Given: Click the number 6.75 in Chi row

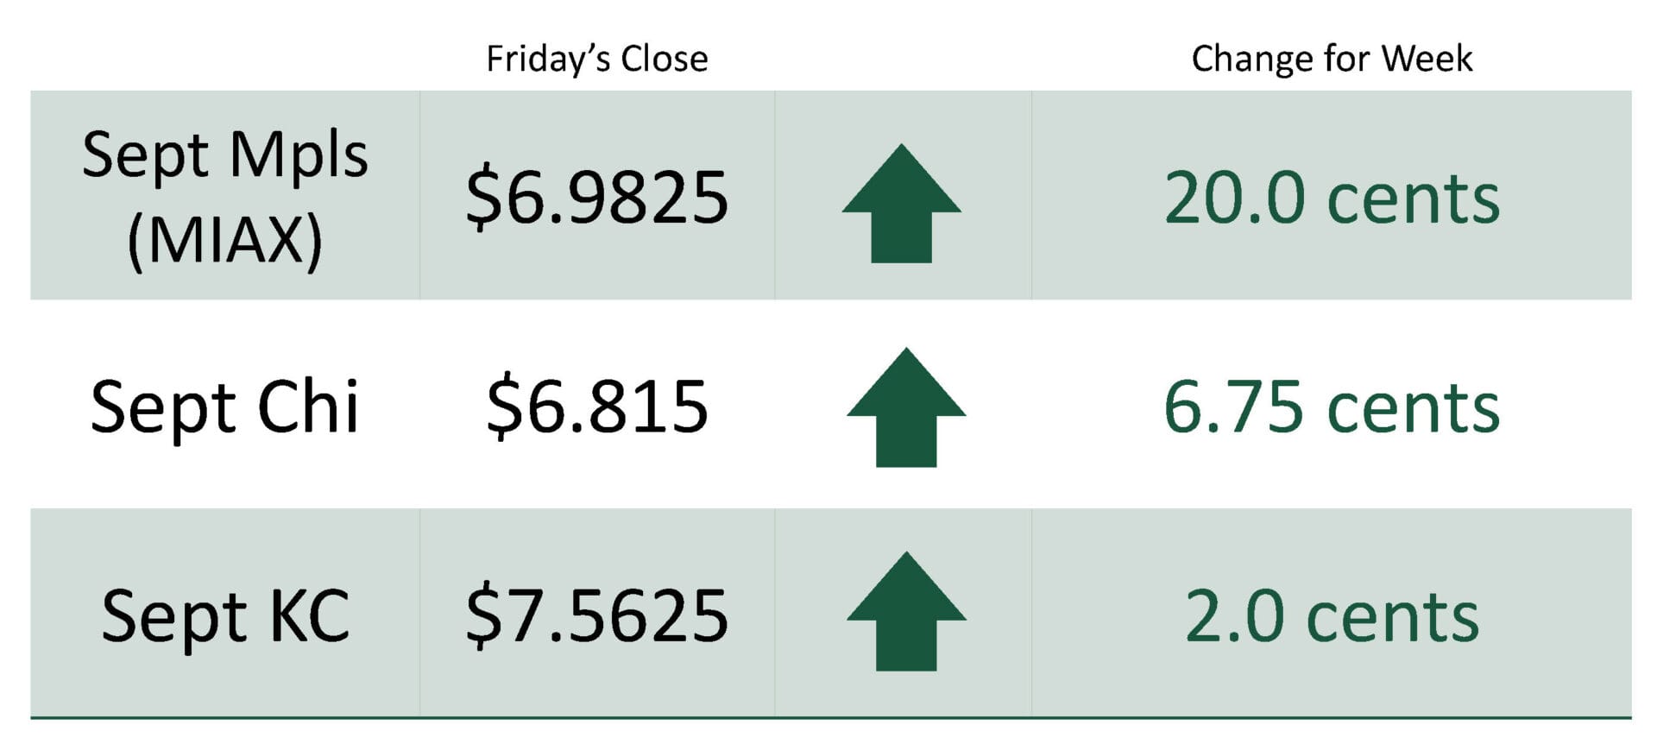Looking at the screenshot, I should click(x=1233, y=407).
